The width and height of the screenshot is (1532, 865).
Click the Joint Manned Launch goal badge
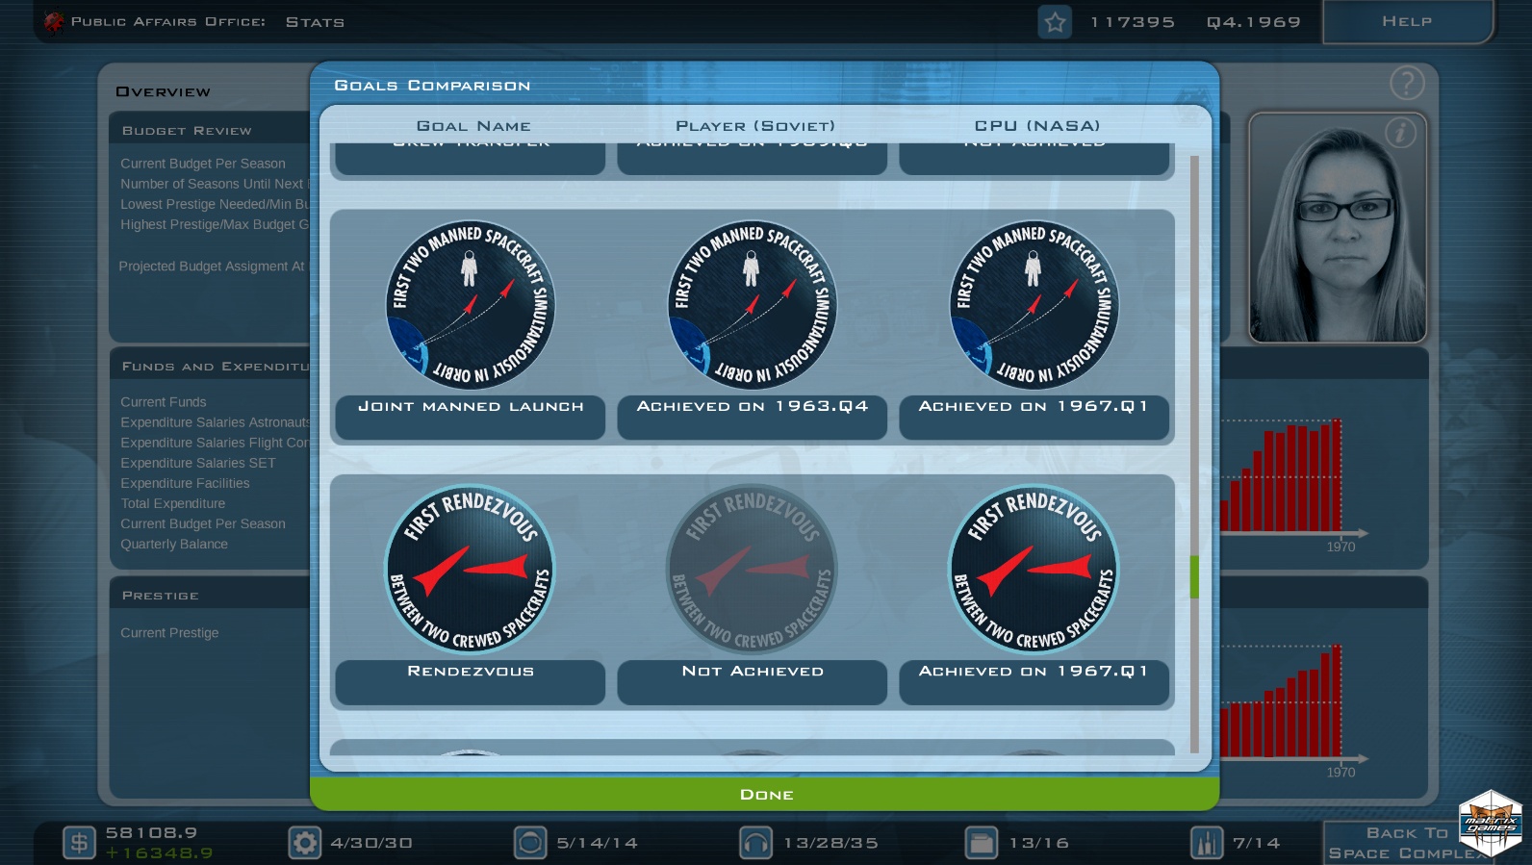(471, 305)
